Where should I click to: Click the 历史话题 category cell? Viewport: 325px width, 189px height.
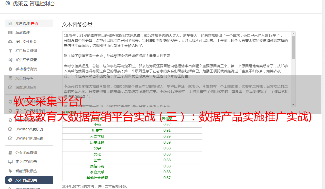[97, 142]
